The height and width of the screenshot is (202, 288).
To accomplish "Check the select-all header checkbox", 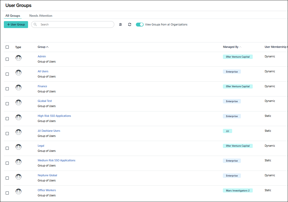I will click(x=7, y=47).
